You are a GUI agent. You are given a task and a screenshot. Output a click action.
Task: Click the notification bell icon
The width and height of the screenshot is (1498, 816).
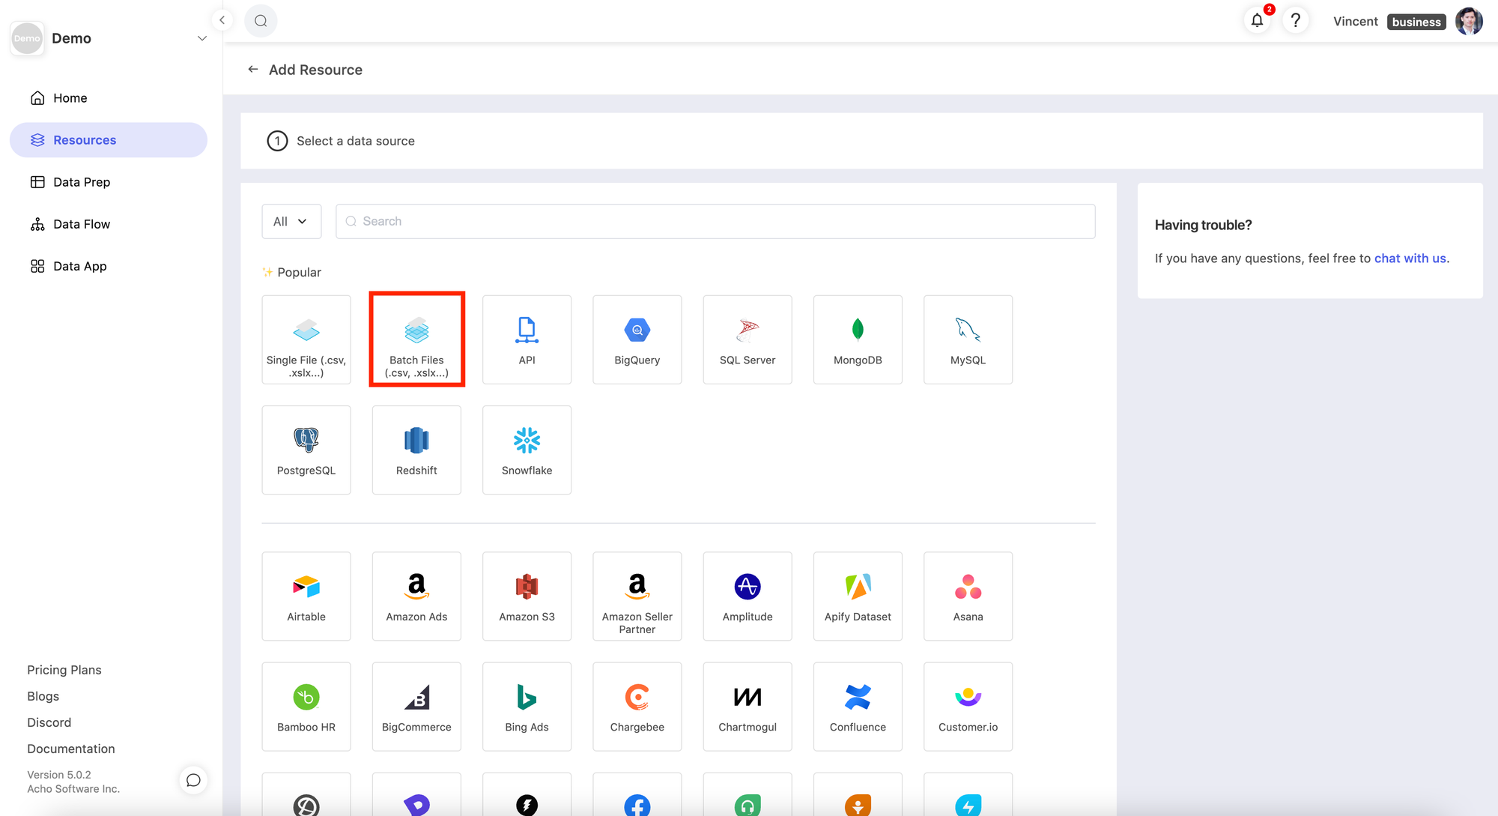pos(1257,21)
